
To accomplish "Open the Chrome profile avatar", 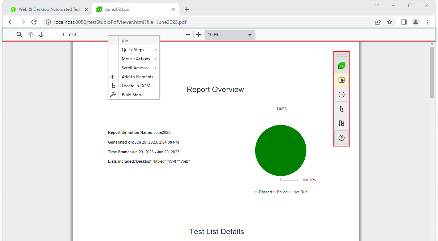I will click(x=416, y=22).
